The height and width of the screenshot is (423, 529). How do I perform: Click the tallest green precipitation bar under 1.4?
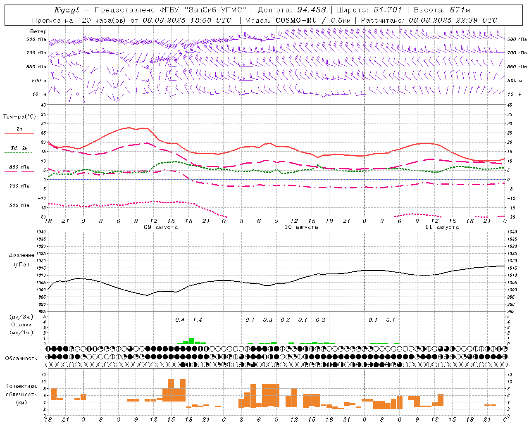pyautogui.click(x=191, y=341)
